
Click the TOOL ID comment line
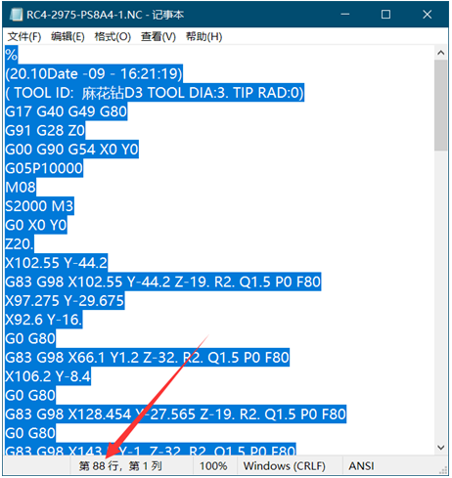155,93
